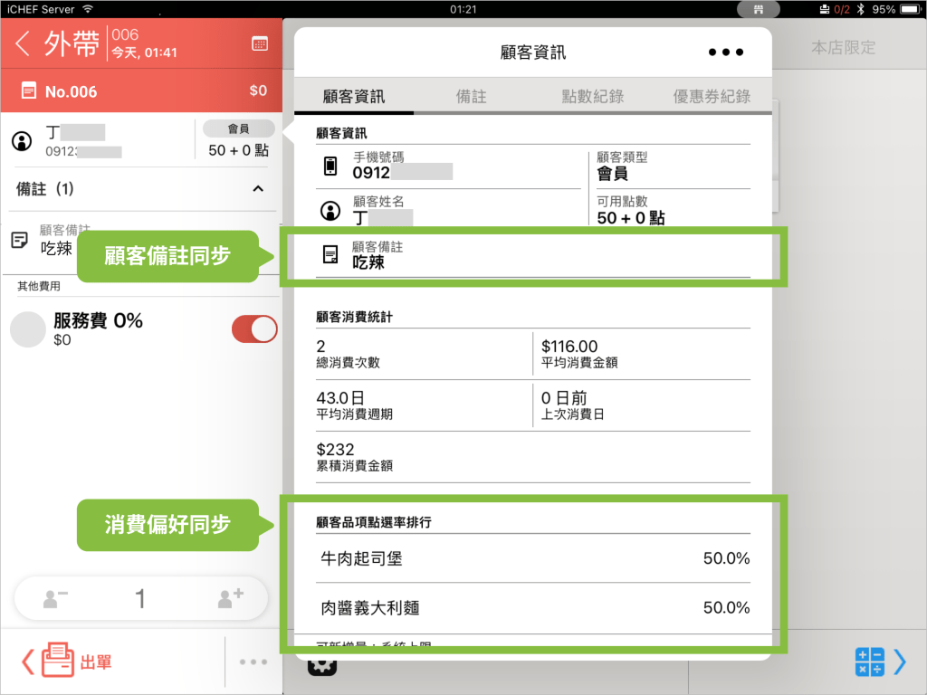Select the 本店限定 label
Viewport: 927px width, 695px height.
click(x=843, y=48)
